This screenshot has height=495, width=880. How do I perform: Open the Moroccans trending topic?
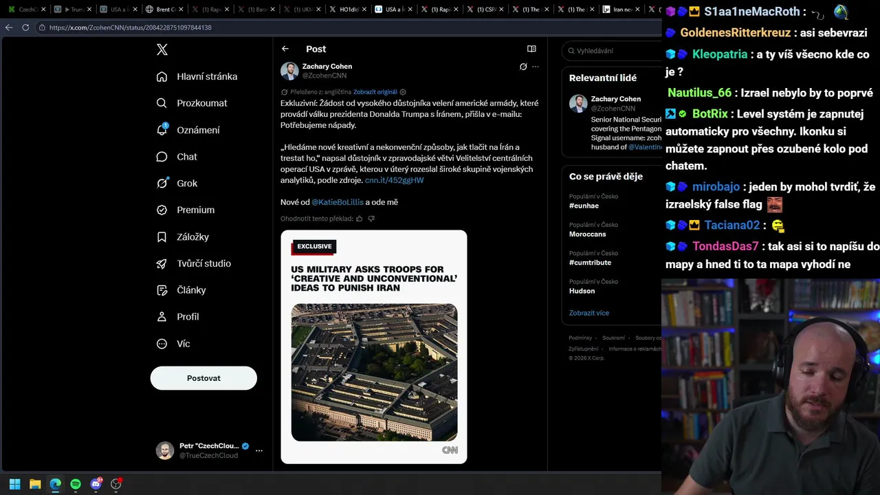pyautogui.click(x=588, y=234)
